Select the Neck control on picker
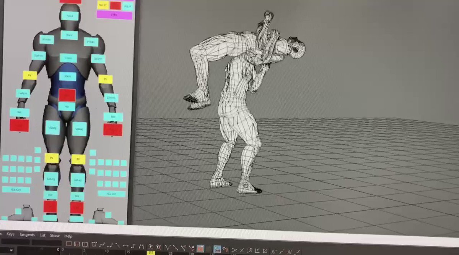 click(x=69, y=35)
